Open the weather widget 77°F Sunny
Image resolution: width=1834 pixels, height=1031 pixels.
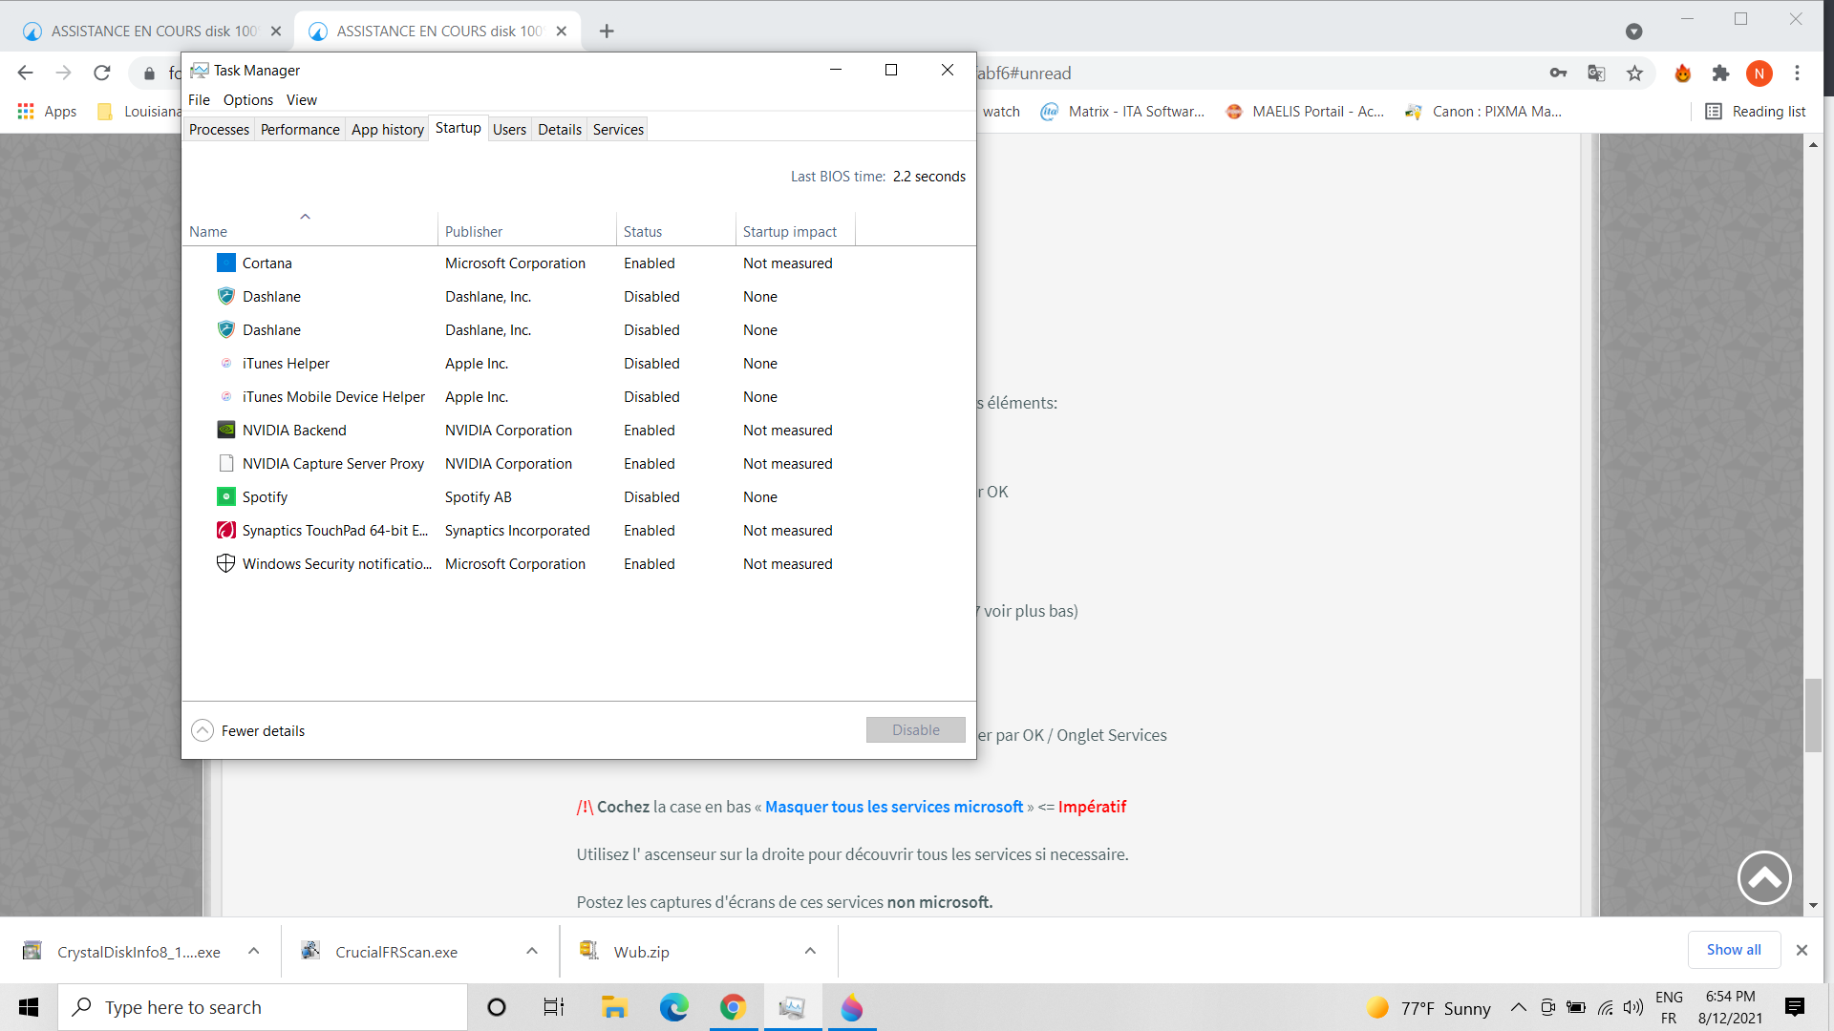(x=1429, y=1007)
